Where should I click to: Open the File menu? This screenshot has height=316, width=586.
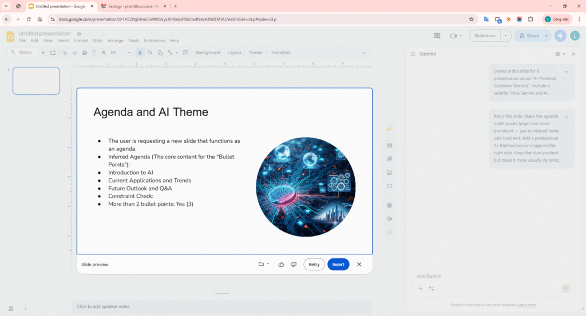22,41
